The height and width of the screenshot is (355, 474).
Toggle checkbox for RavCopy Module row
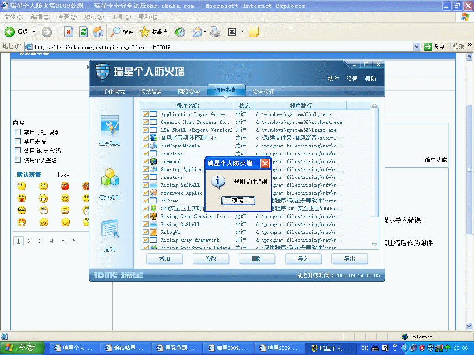146,146
